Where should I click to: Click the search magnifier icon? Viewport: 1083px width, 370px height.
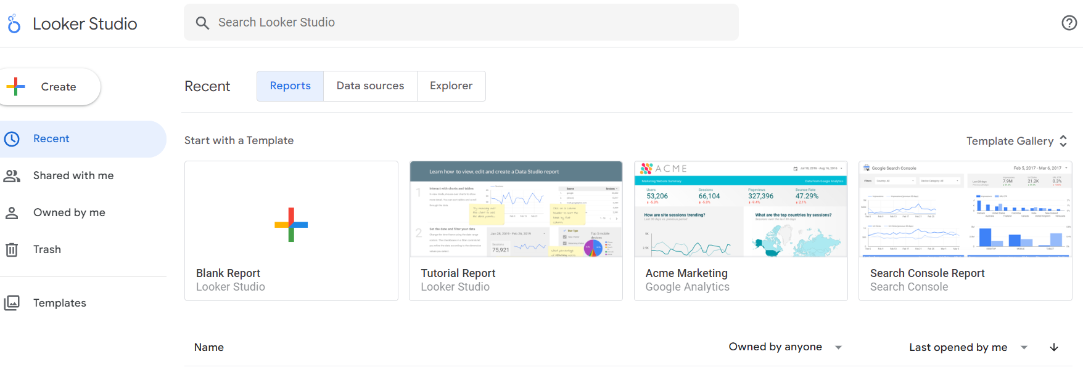(x=202, y=23)
